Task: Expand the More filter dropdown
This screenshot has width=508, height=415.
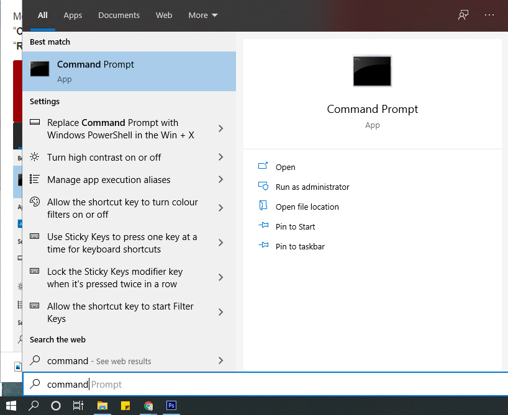Action: click(x=203, y=16)
